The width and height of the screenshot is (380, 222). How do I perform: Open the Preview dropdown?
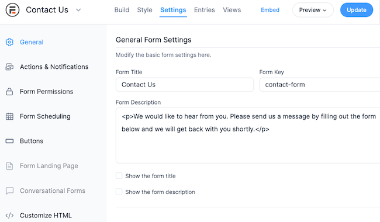(x=313, y=10)
